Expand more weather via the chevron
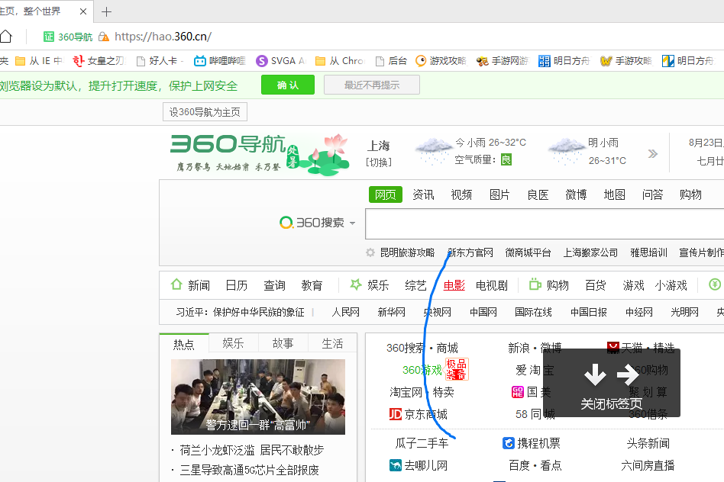Image resolution: width=724 pixels, height=482 pixels. tap(652, 152)
